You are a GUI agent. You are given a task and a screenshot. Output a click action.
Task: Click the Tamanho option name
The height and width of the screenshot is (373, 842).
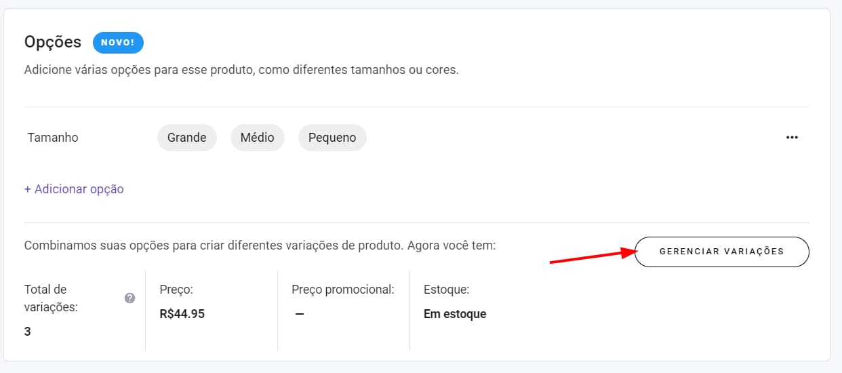53,138
